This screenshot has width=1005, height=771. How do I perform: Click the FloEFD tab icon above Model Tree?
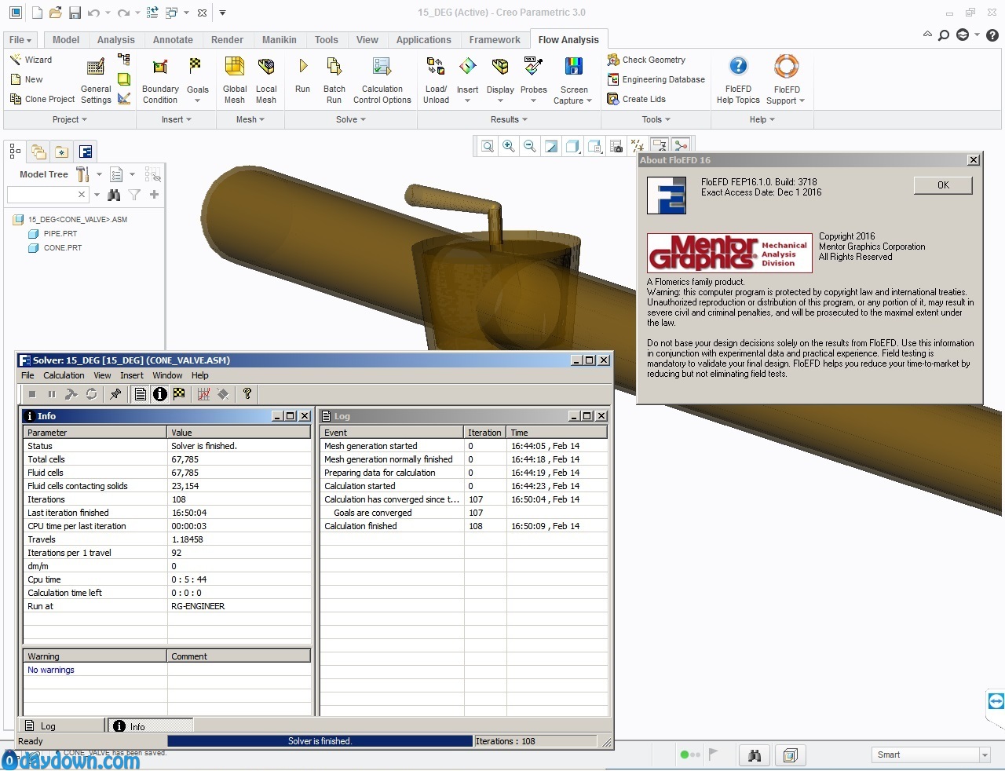(x=86, y=152)
